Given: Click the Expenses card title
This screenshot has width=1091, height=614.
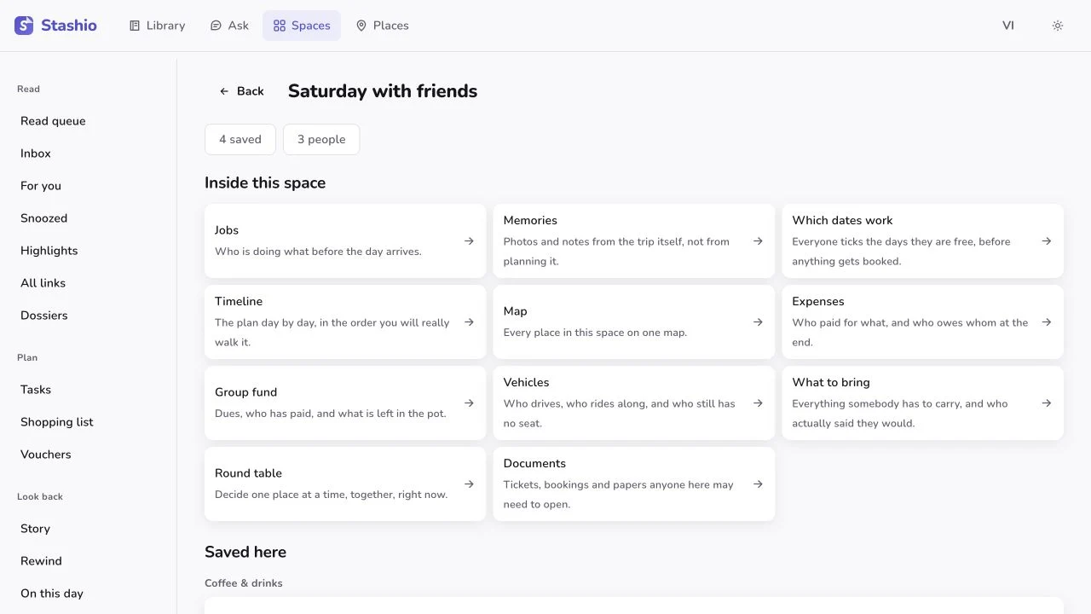Looking at the screenshot, I should tap(818, 301).
